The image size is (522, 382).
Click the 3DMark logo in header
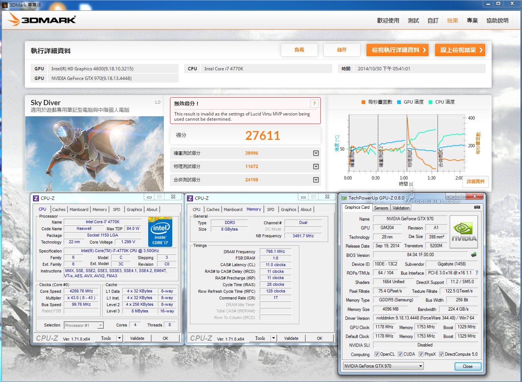pos(42,20)
